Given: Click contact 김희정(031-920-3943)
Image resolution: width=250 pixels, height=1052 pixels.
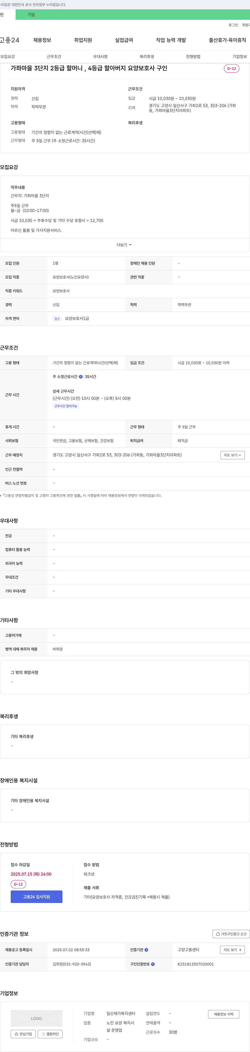Looking at the screenshot, I should (x=72, y=964).
